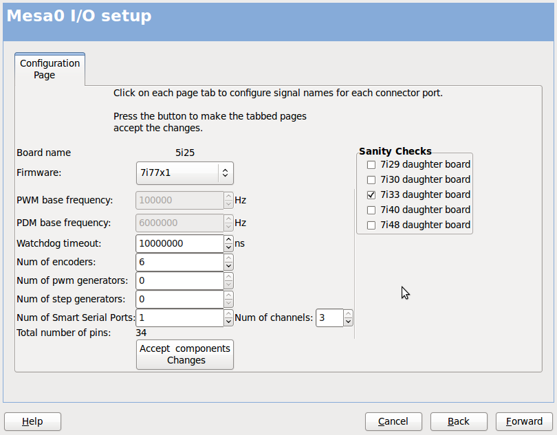Open the Firmware dropdown showing 7i77x1

(185, 173)
